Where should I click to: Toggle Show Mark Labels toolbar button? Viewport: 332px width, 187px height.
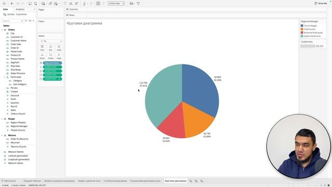click(98, 4)
